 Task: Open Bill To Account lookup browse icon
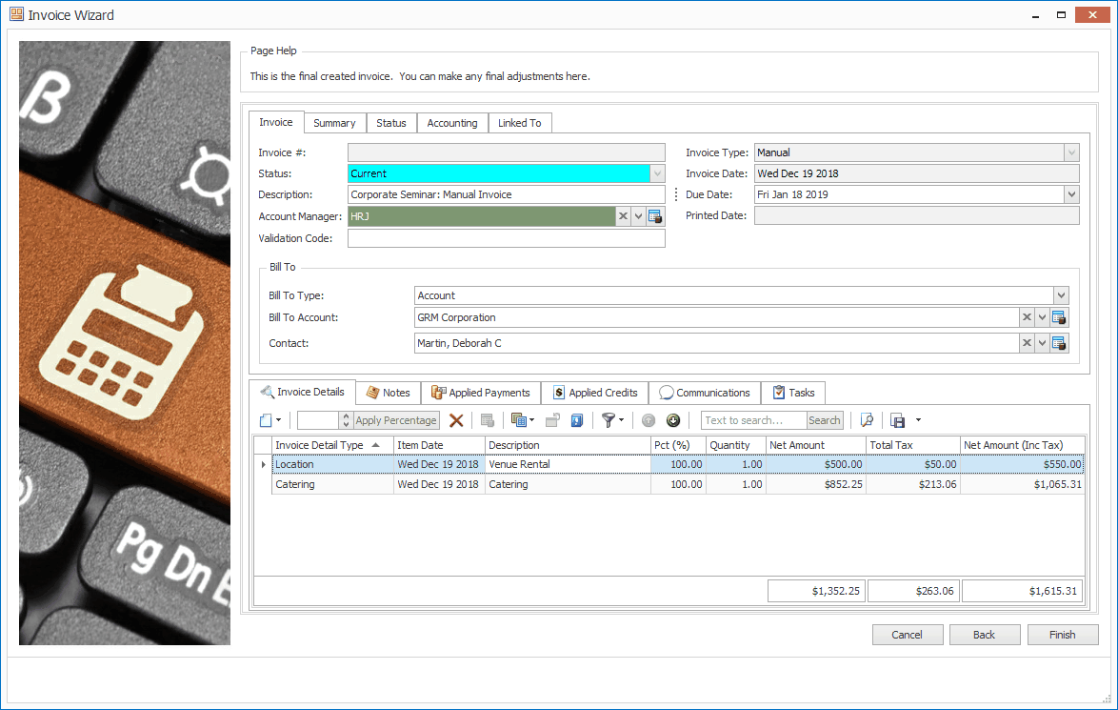(1059, 317)
